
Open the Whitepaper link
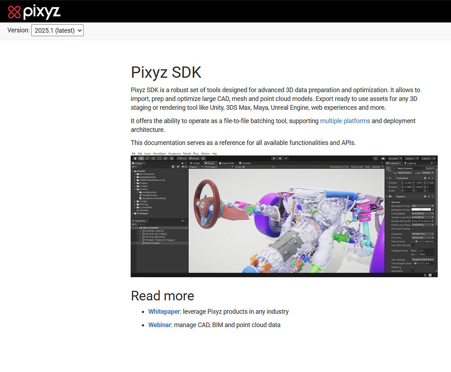(164, 312)
